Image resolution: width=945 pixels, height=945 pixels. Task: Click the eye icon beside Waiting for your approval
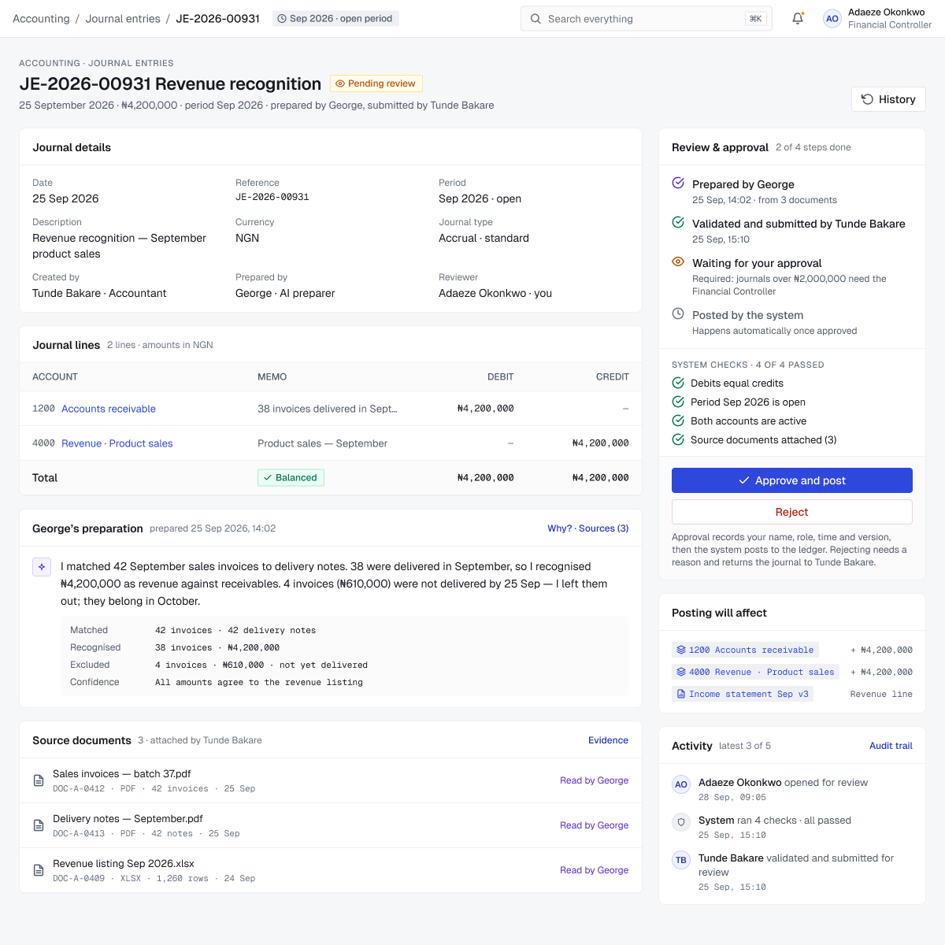click(678, 261)
